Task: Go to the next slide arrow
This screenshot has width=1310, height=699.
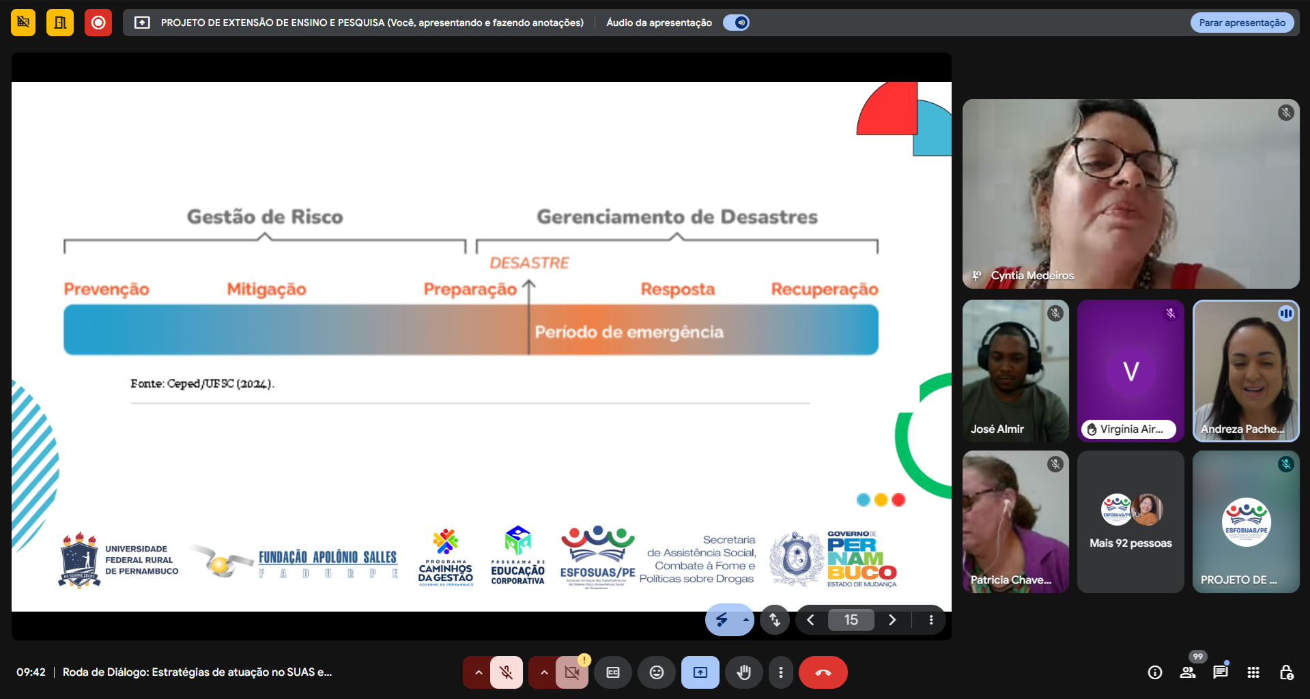Action: tap(892, 620)
